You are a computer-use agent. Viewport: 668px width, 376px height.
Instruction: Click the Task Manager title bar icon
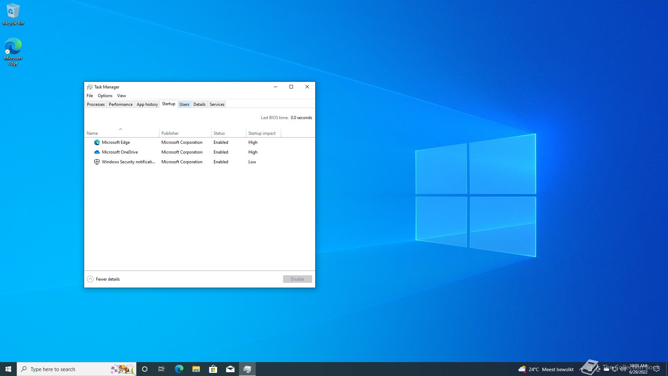click(90, 87)
